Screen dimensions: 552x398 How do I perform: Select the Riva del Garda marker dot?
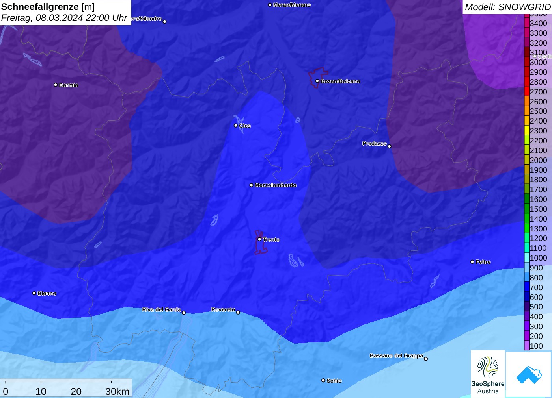tap(184, 313)
